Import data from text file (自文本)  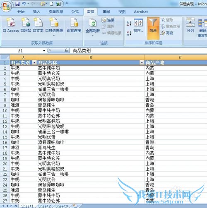coord(38,25)
